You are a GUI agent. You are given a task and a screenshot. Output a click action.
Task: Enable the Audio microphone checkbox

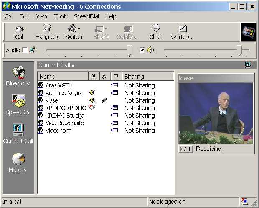25,50
